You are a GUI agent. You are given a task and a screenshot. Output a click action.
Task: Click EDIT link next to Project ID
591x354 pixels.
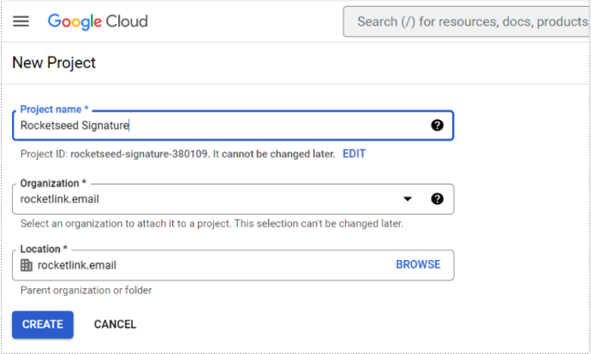pos(354,154)
